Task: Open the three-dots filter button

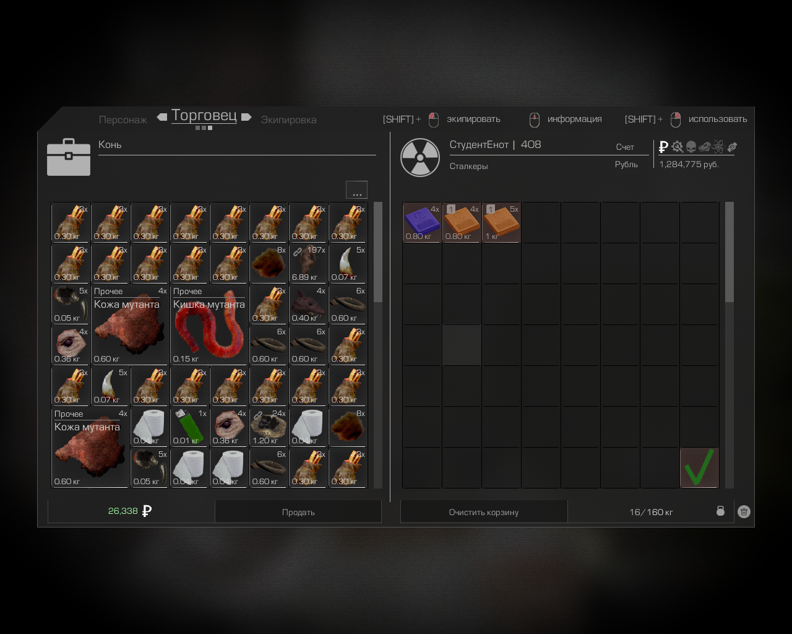Action: [x=356, y=190]
